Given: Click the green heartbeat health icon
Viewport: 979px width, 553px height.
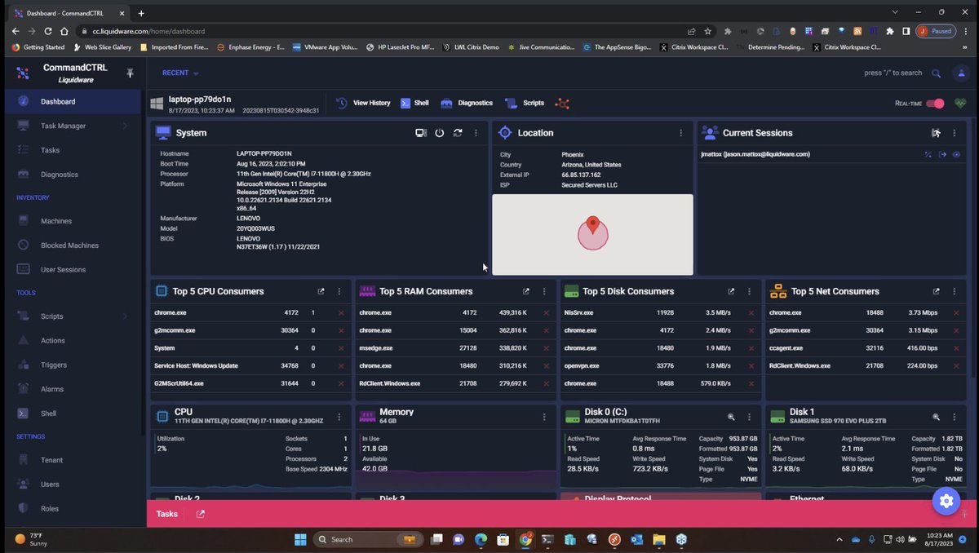Looking at the screenshot, I should coord(960,104).
